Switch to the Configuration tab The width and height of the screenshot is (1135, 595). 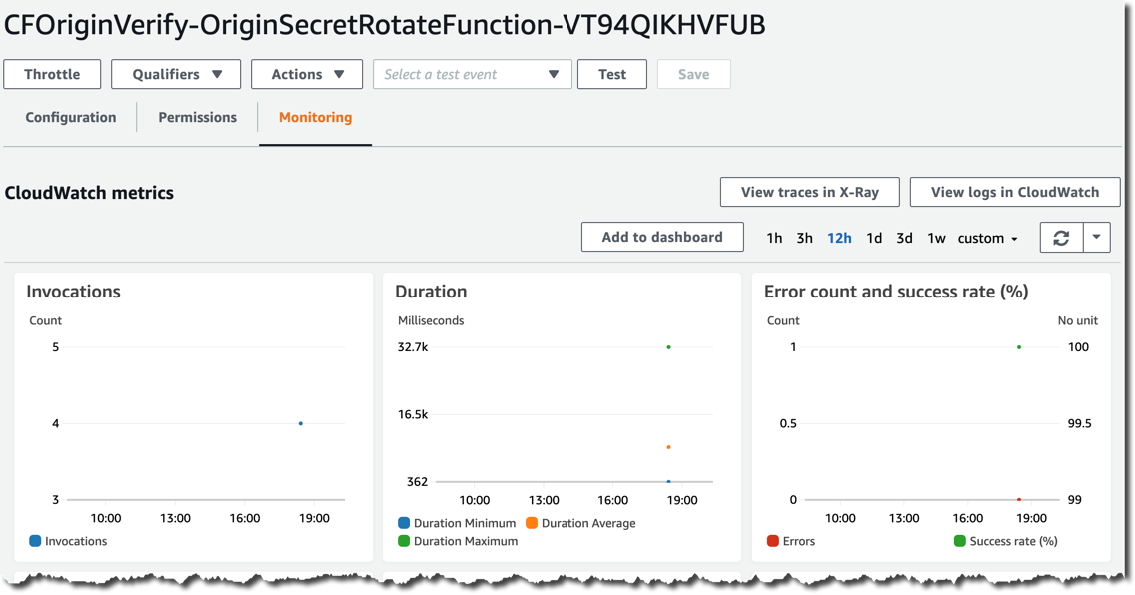click(69, 117)
